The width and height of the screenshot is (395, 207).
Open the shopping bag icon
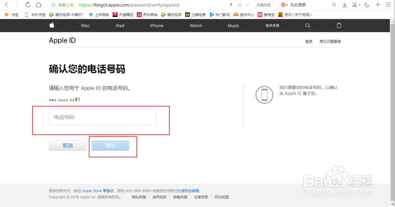[339, 25]
